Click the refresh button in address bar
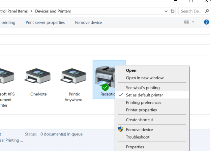This screenshot has height=151, width=211. tap(173, 11)
